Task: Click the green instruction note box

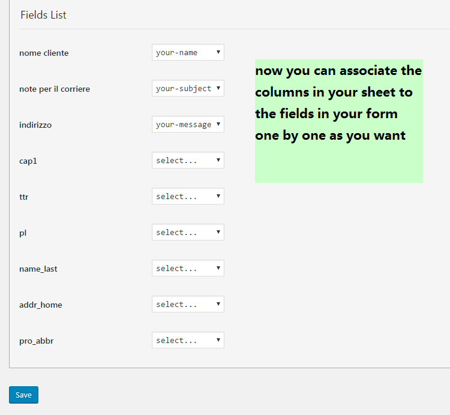Action: [x=338, y=121]
